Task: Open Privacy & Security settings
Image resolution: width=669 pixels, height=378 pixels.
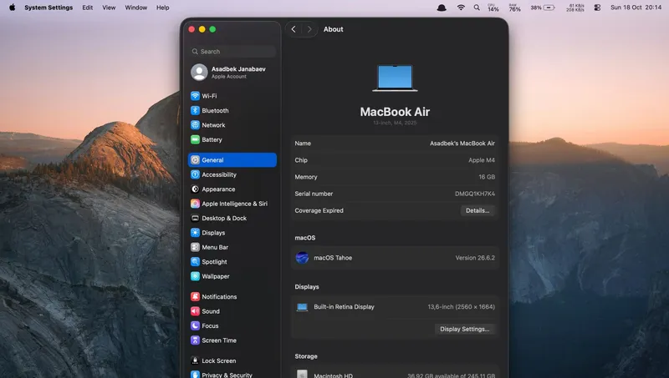Action: click(x=232, y=375)
